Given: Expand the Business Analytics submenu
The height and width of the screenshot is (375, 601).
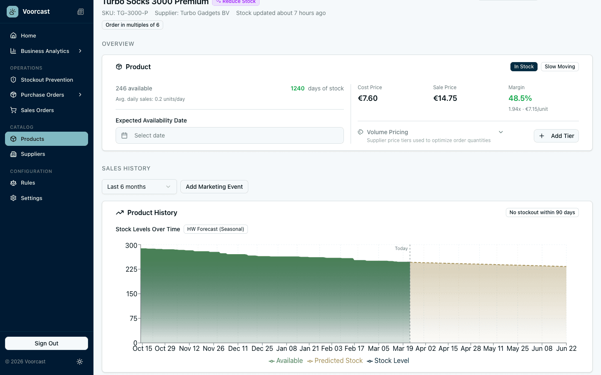Looking at the screenshot, I should [80, 51].
